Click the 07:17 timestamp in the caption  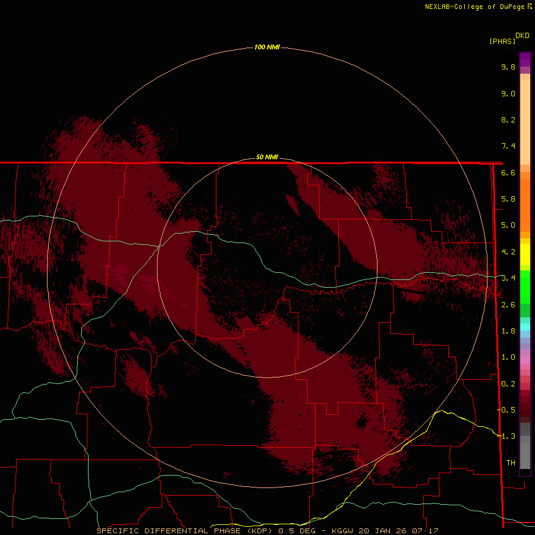pos(426,531)
